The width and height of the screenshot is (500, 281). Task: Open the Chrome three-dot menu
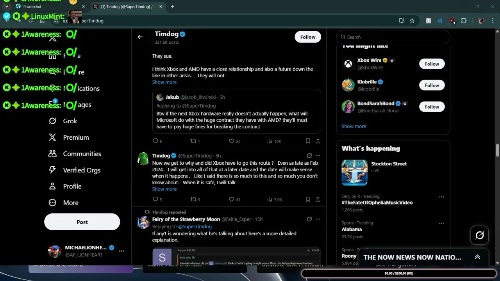(493, 21)
